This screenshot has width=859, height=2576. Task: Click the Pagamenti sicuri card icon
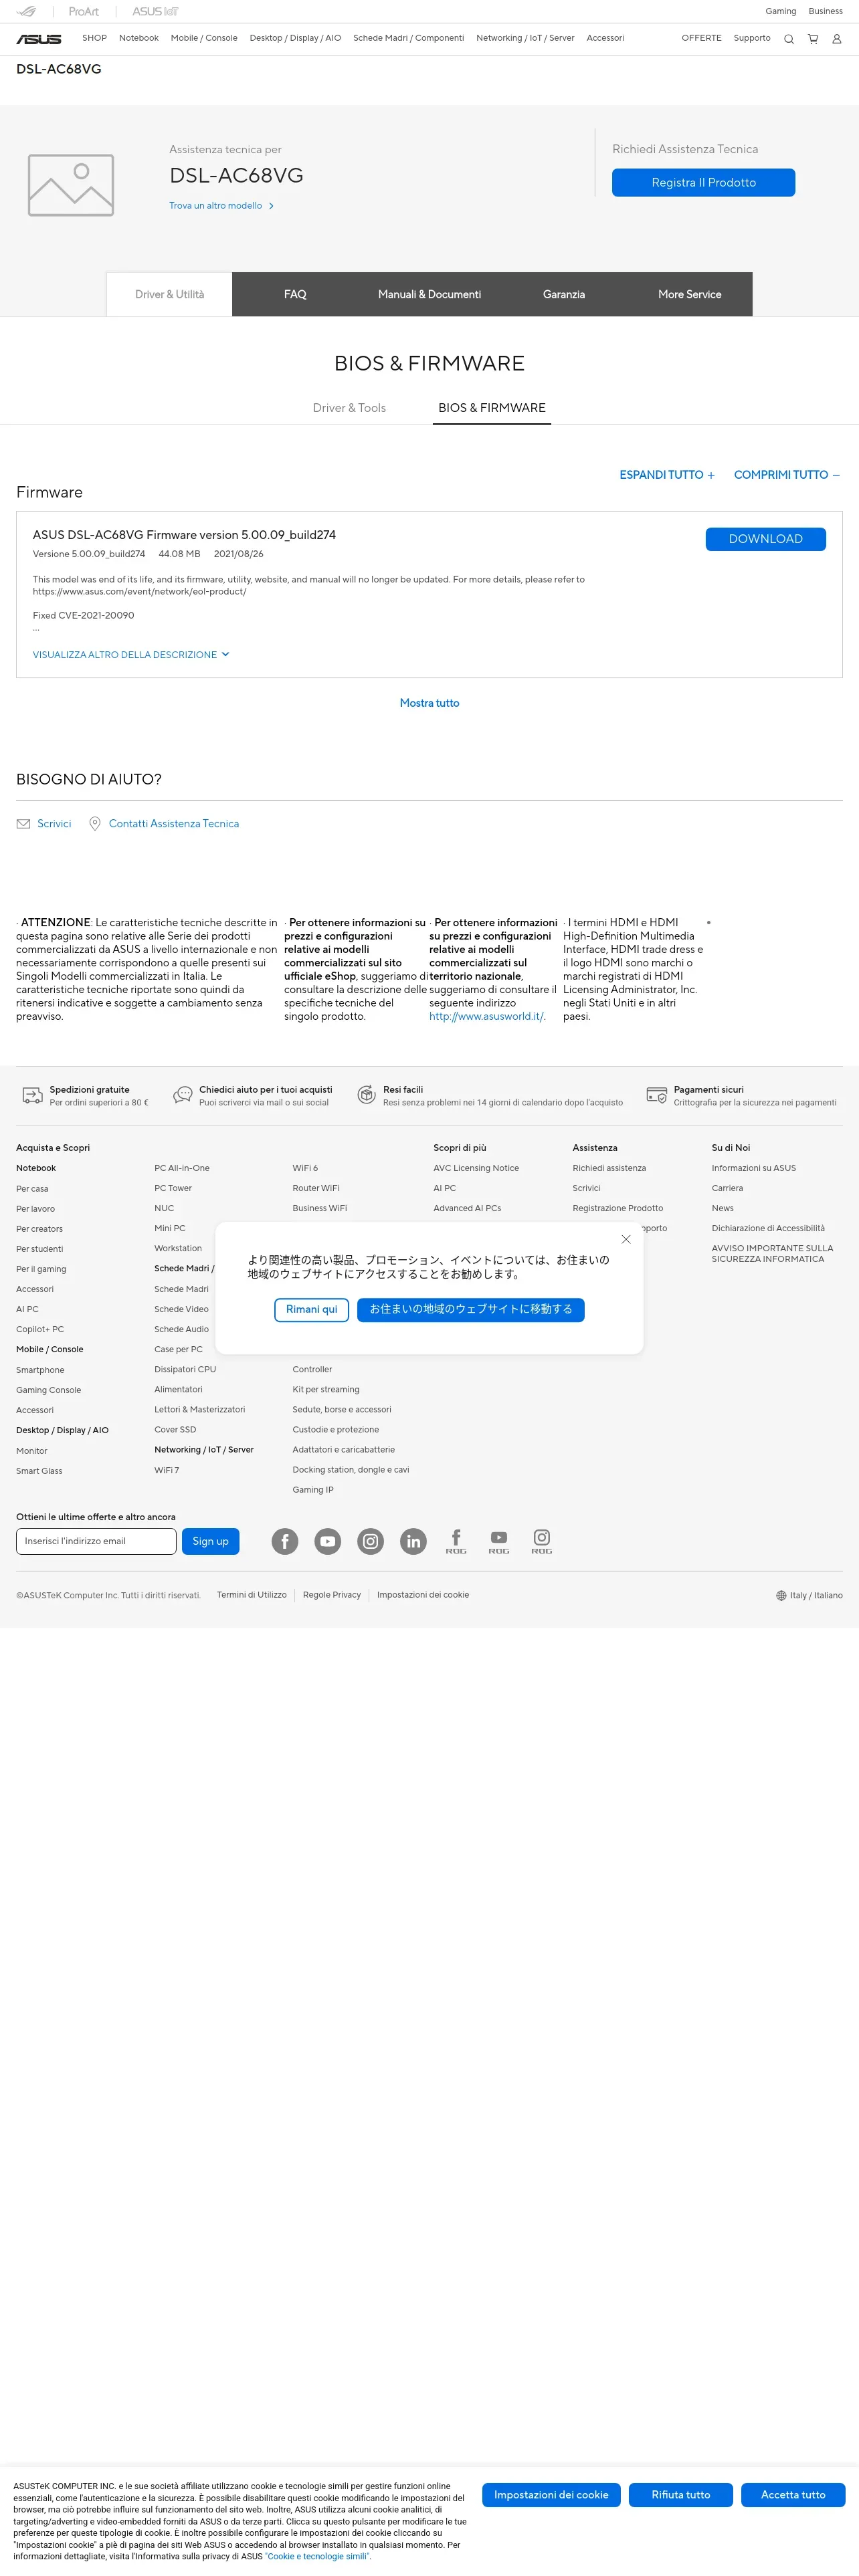656,1096
